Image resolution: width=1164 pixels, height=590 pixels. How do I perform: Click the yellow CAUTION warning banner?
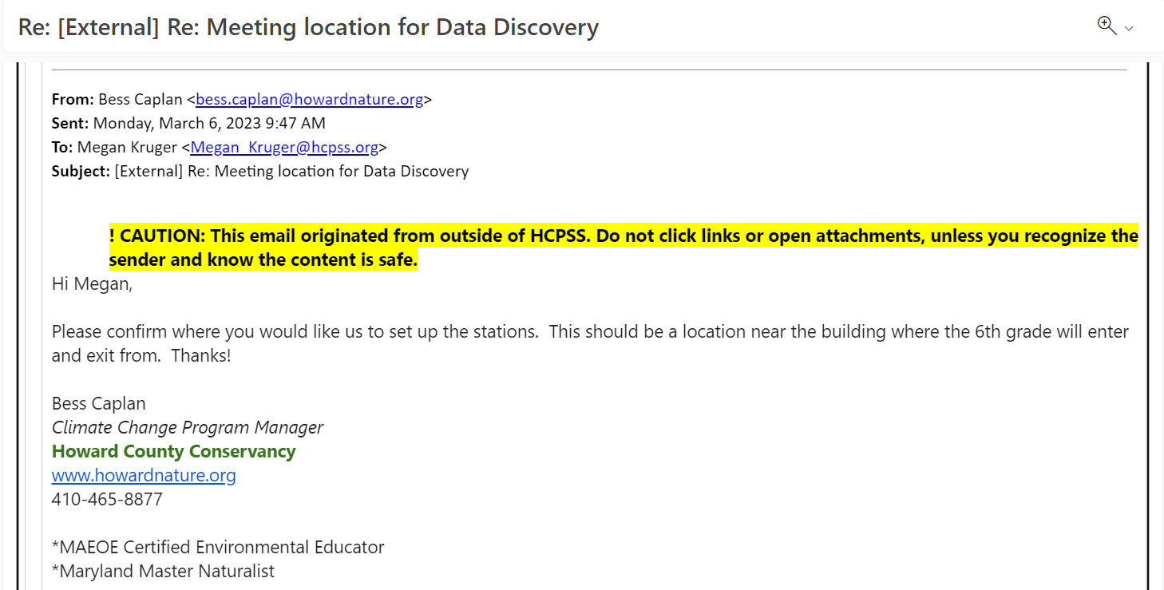[x=624, y=248]
